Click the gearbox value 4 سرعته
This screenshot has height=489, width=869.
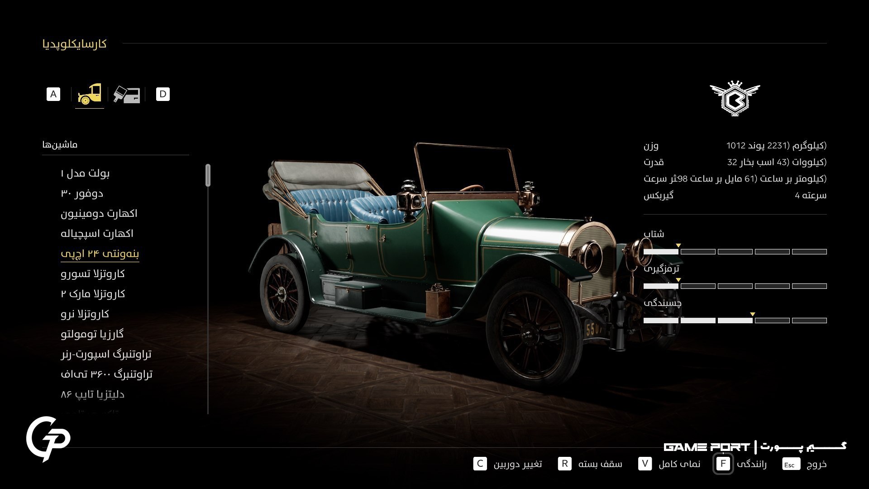[811, 196]
